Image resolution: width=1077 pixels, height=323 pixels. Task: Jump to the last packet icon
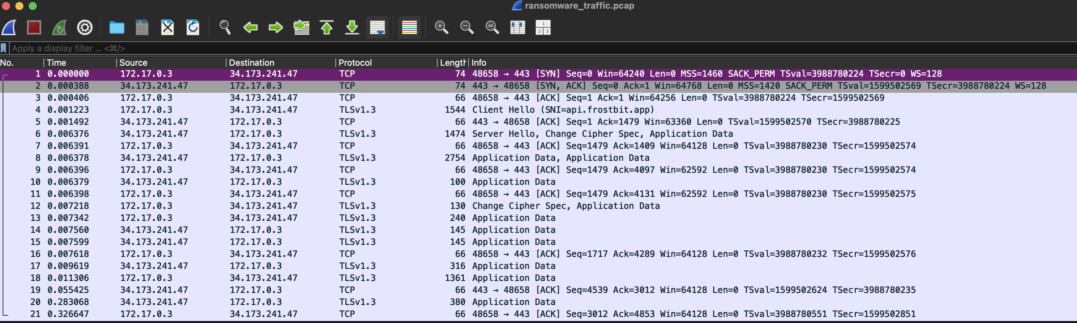click(x=352, y=28)
